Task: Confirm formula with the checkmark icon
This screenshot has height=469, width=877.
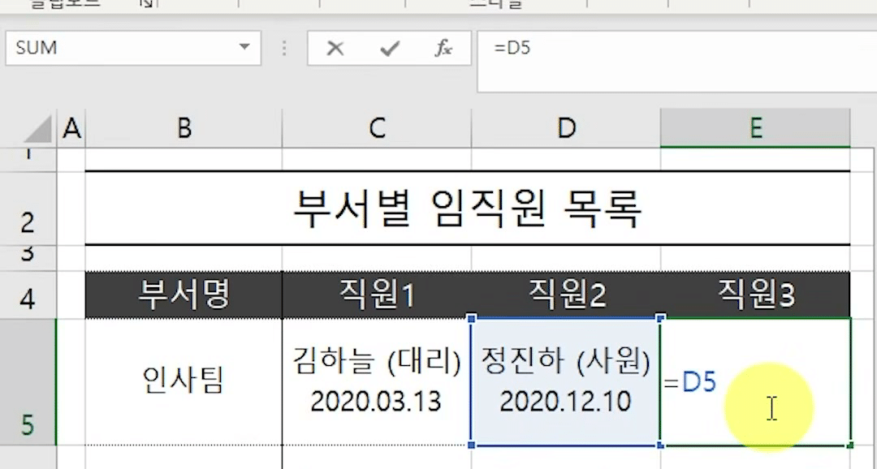Action: 389,48
